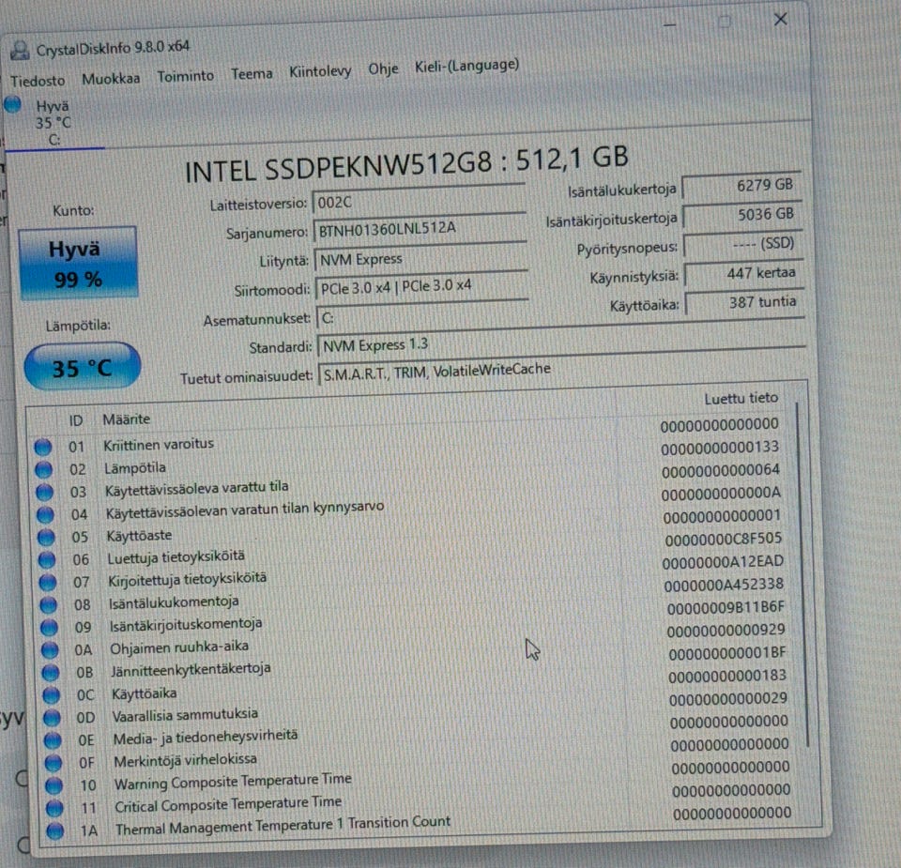Click the attribute list vertical scrollbar
This screenshot has width=901, height=868.
(802, 574)
